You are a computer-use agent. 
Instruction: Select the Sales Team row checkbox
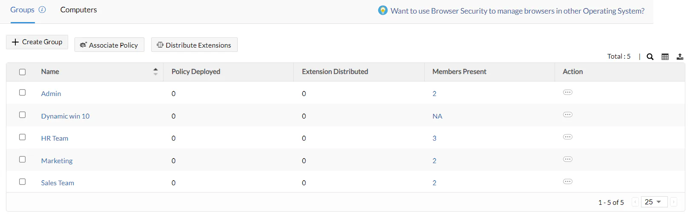23,181
